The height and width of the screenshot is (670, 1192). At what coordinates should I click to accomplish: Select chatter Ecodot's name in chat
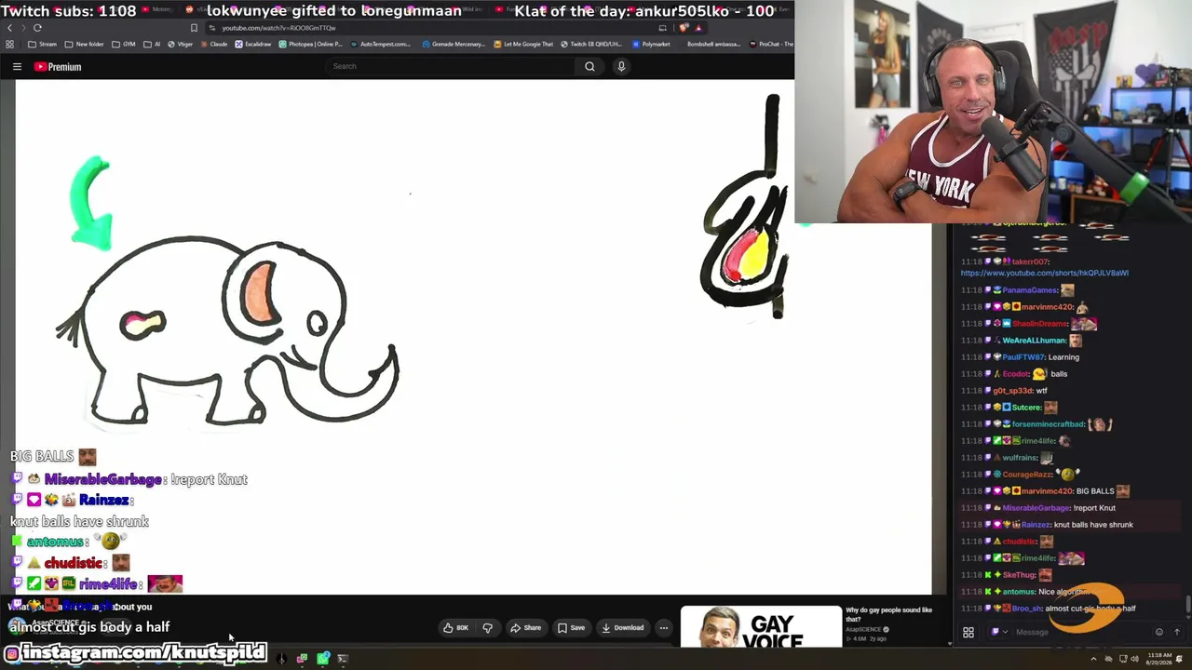pos(1015,374)
